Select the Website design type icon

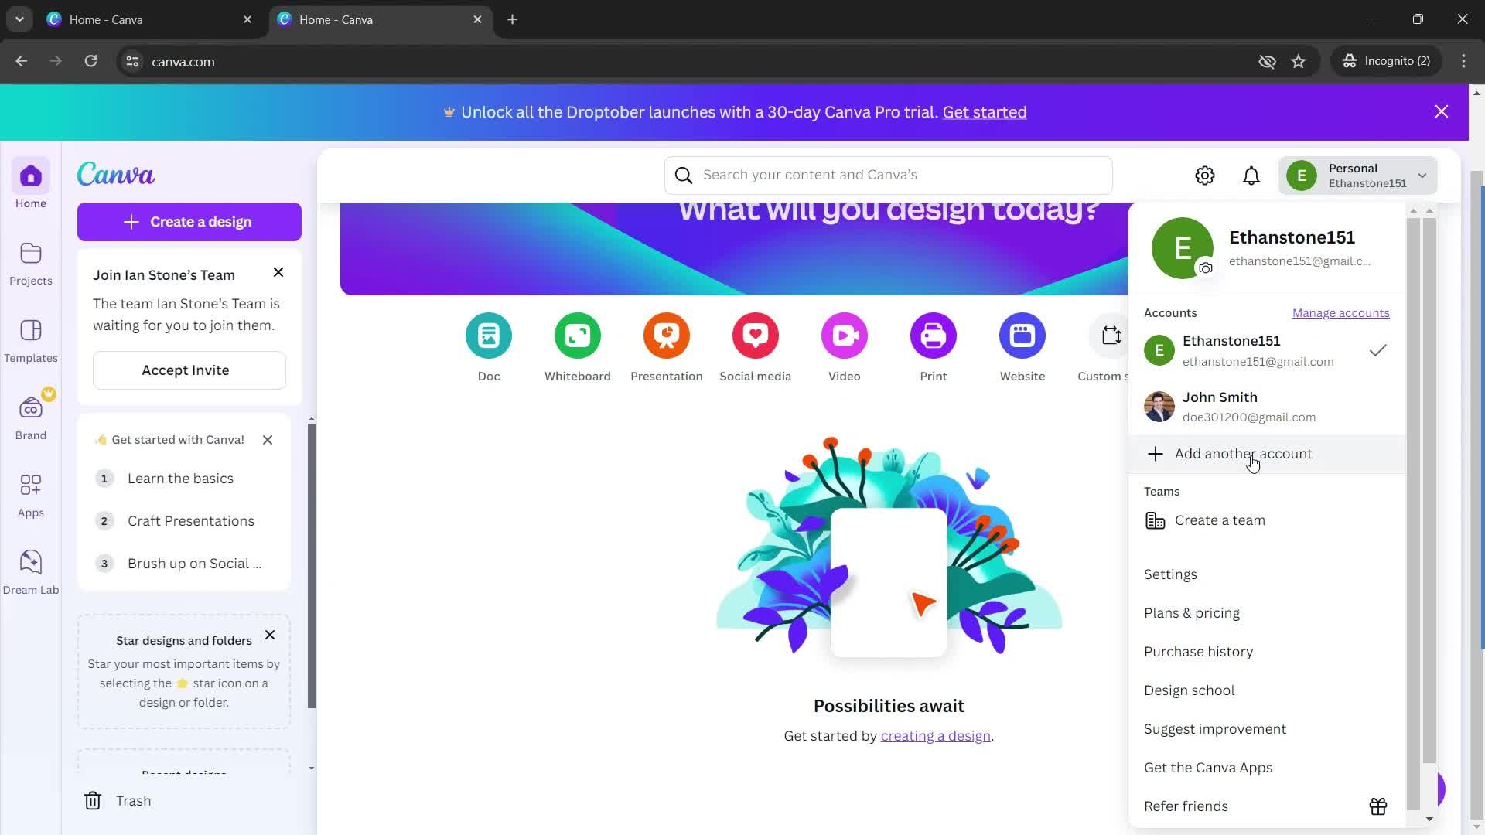click(x=1022, y=336)
